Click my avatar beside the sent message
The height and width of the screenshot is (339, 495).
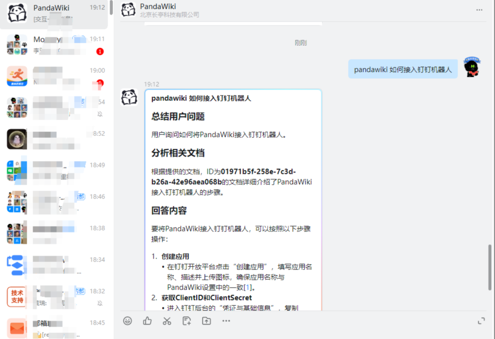[472, 67]
